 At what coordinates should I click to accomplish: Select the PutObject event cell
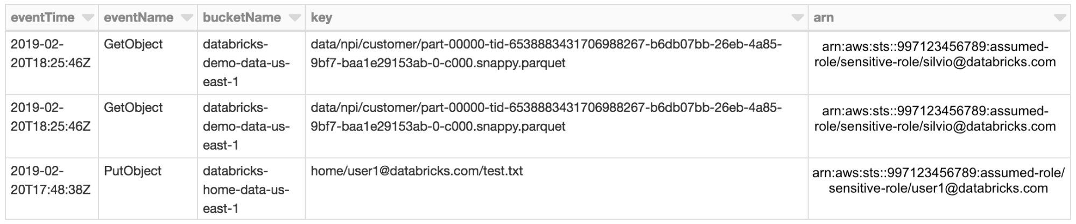[x=132, y=171]
